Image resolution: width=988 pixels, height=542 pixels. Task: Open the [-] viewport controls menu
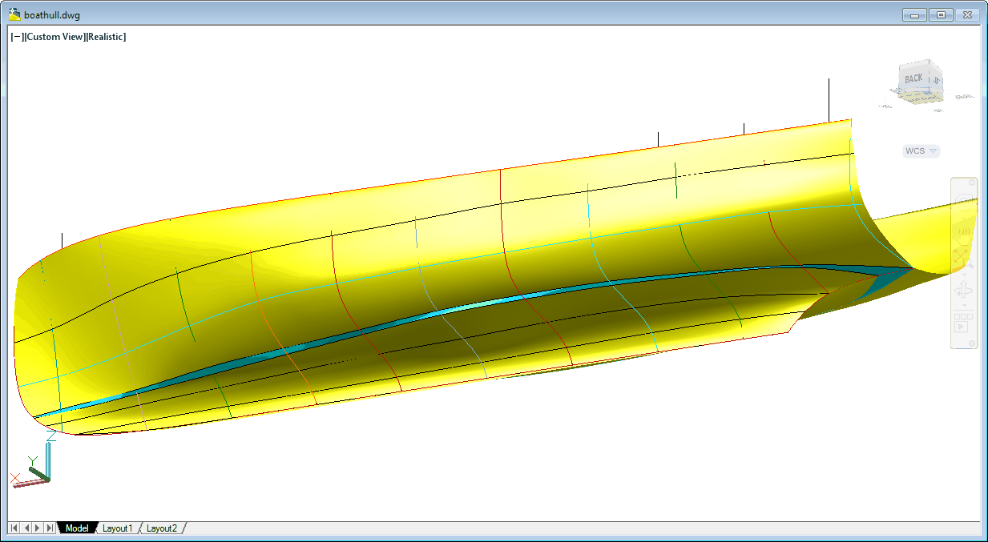(x=17, y=37)
